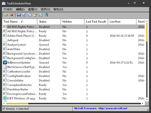Click the task icon beside CorruptionDetector
This screenshot has width=151, height=113.
tap(5, 85)
